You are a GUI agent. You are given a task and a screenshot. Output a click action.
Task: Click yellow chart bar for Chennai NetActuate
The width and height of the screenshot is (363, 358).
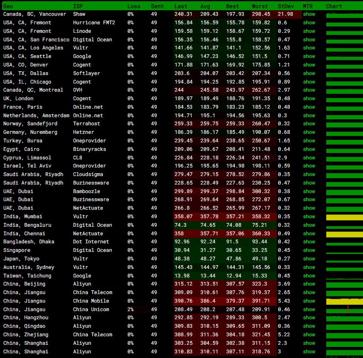[x=345, y=234]
